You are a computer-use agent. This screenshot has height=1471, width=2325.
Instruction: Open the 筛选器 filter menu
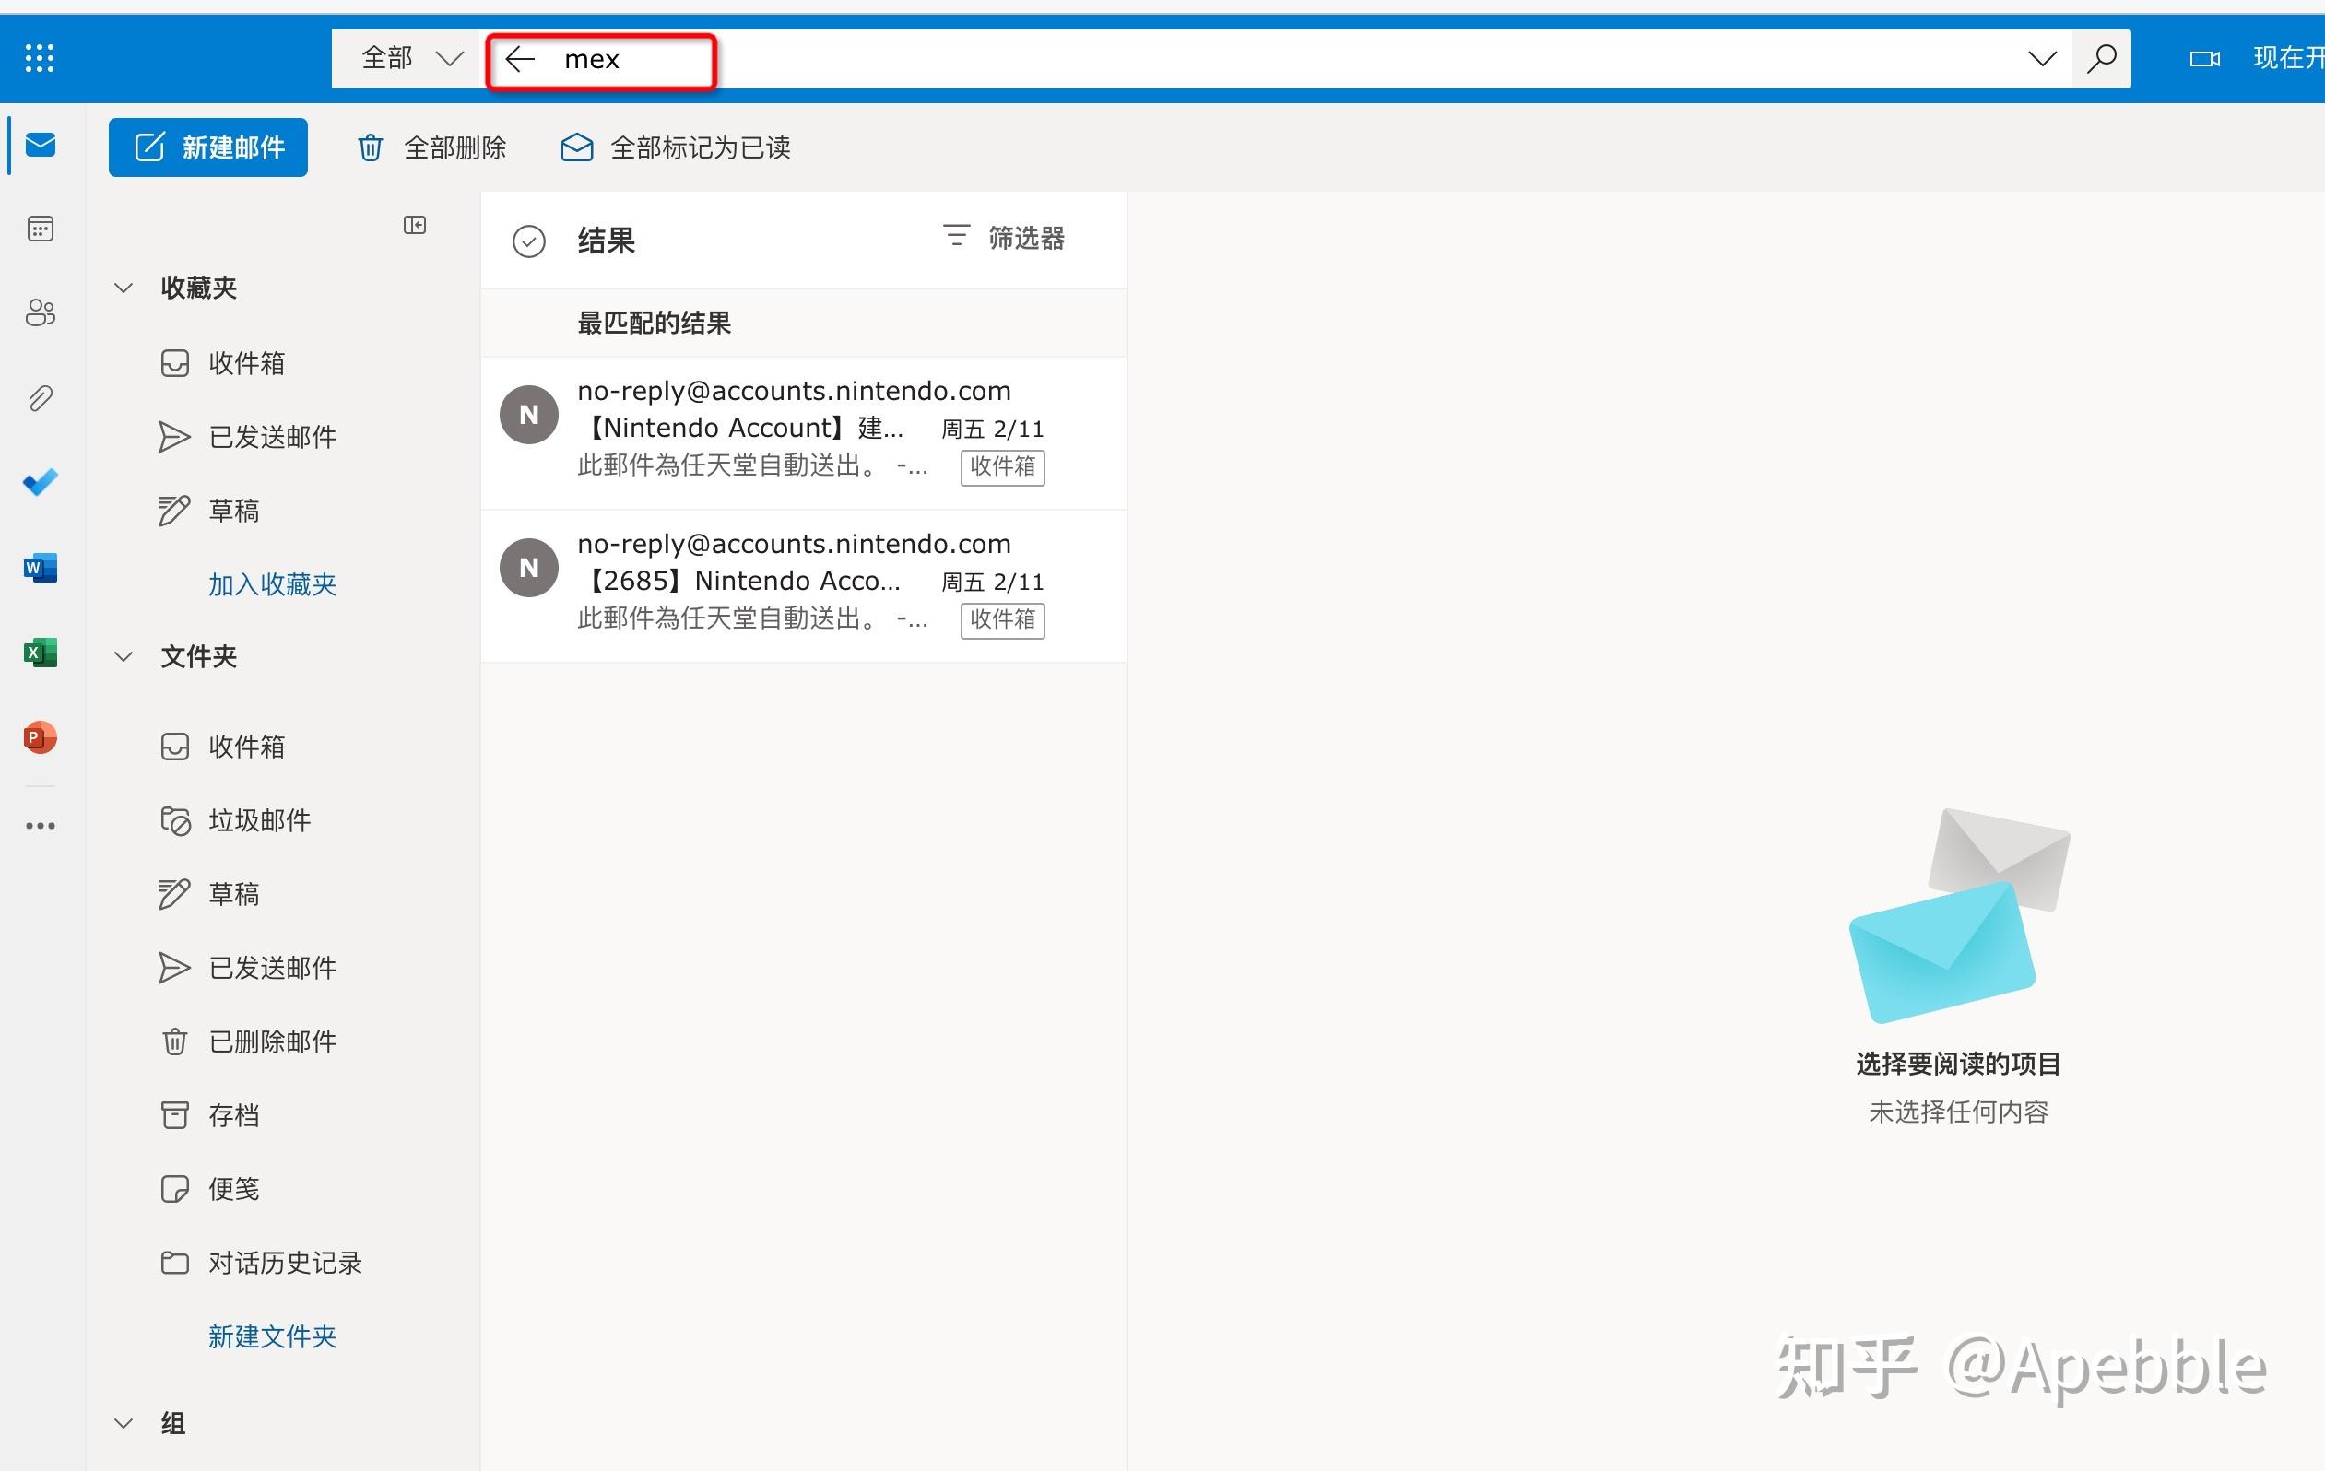pos(1004,239)
